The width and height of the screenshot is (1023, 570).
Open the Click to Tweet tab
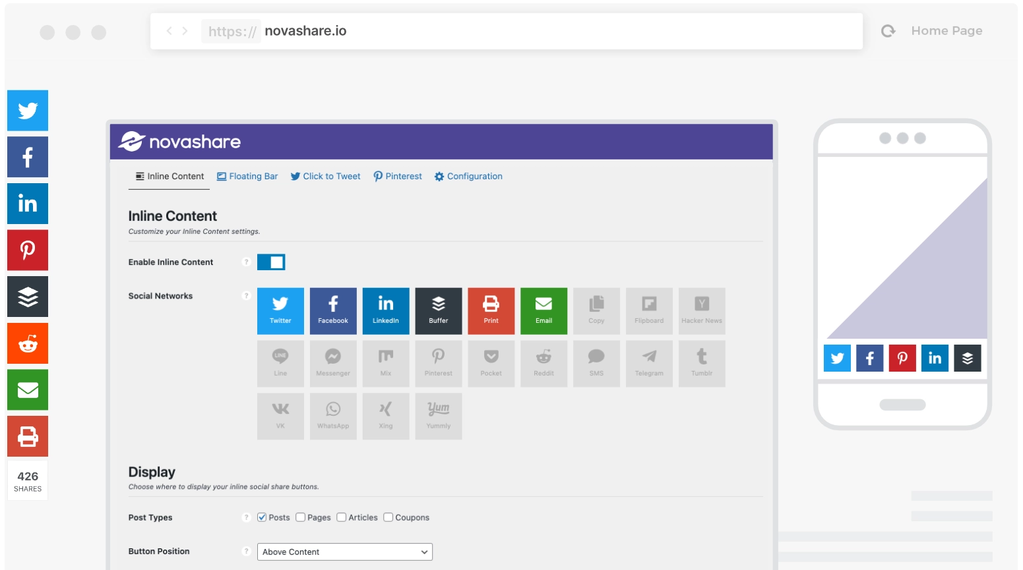click(x=326, y=177)
